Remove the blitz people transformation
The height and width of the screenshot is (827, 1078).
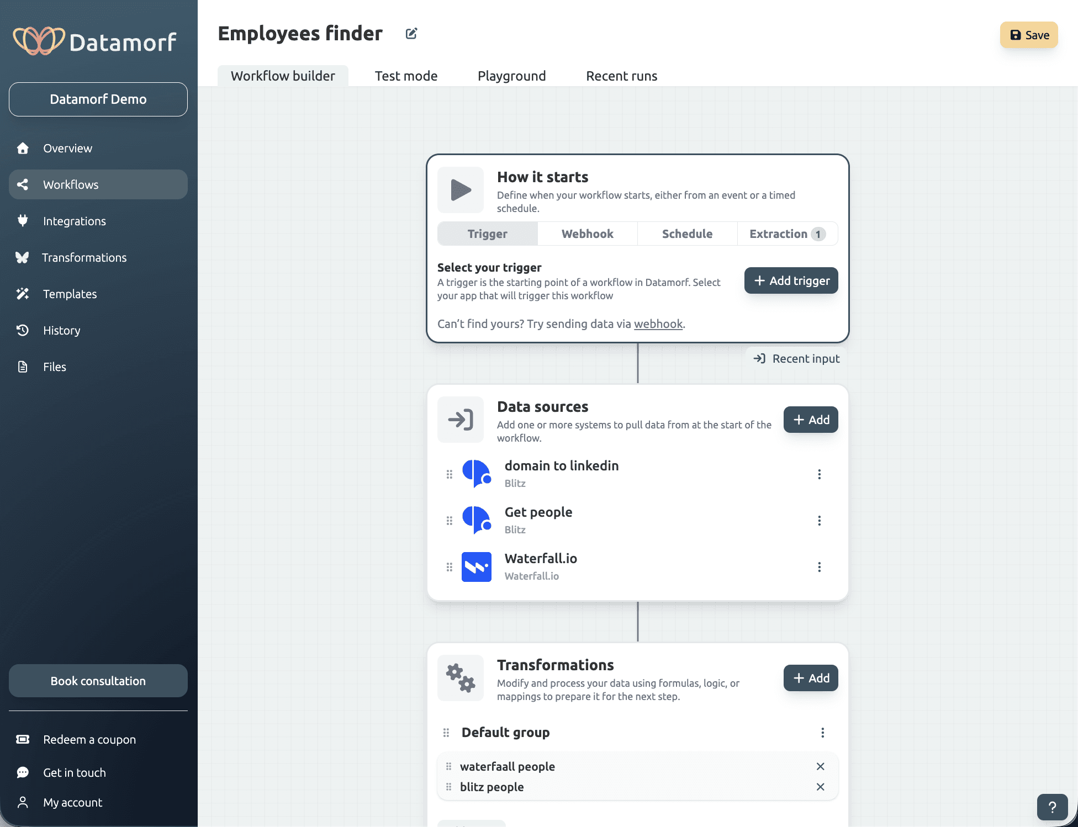pyautogui.click(x=820, y=787)
